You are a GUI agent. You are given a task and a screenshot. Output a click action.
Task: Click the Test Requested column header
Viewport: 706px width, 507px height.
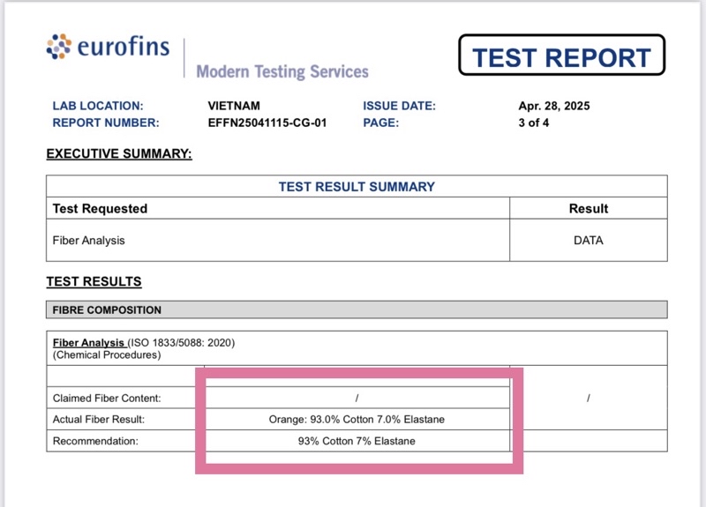(x=100, y=209)
